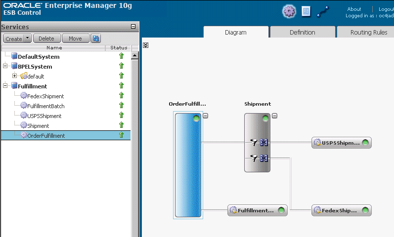Click the lower transformation icon in Shipment node
Screen dimensions: 394x237
[x=264, y=158]
